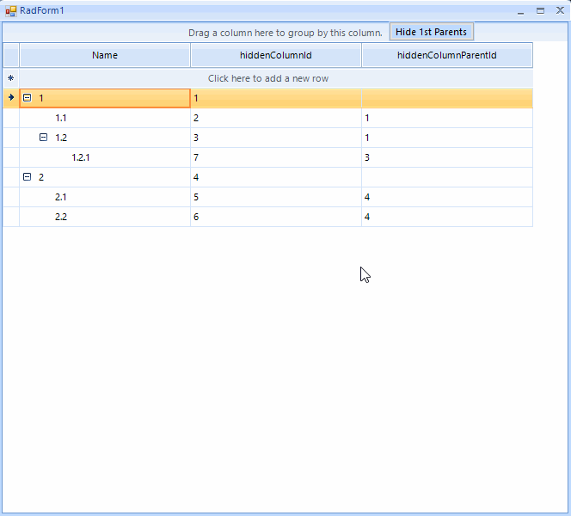Minimize the RadForm1 window
The image size is (571, 516).
pyautogui.click(x=520, y=10)
